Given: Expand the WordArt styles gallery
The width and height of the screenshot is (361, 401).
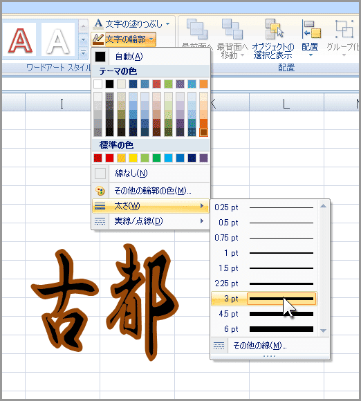Looking at the screenshot, I should [83, 53].
